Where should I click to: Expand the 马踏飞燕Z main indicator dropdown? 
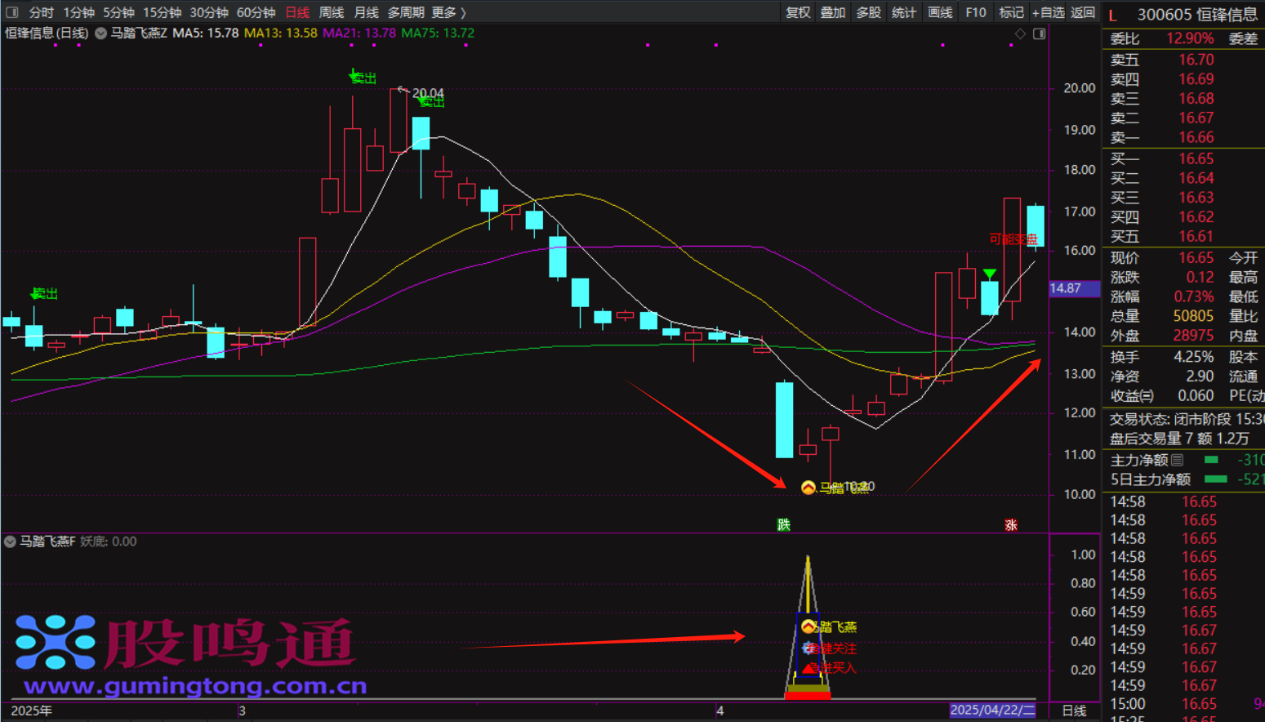(x=100, y=33)
